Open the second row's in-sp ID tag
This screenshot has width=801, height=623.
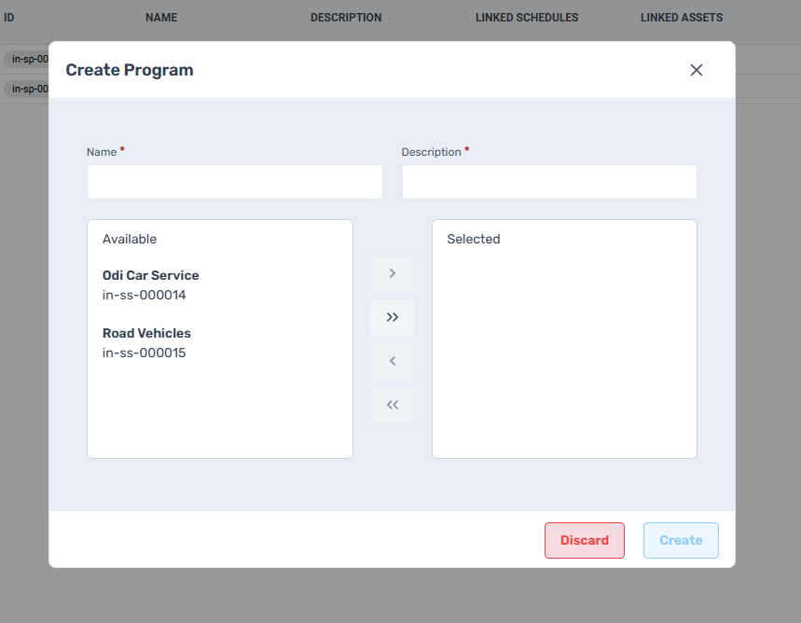pyautogui.click(x=27, y=89)
